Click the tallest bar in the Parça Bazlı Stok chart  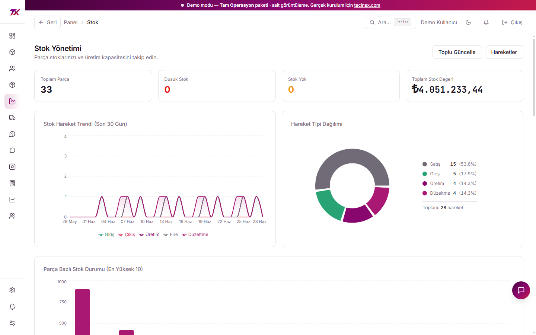coord(82,312)
